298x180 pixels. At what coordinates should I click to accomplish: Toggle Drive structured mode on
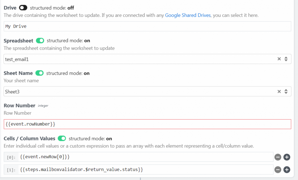click(23, 8)
